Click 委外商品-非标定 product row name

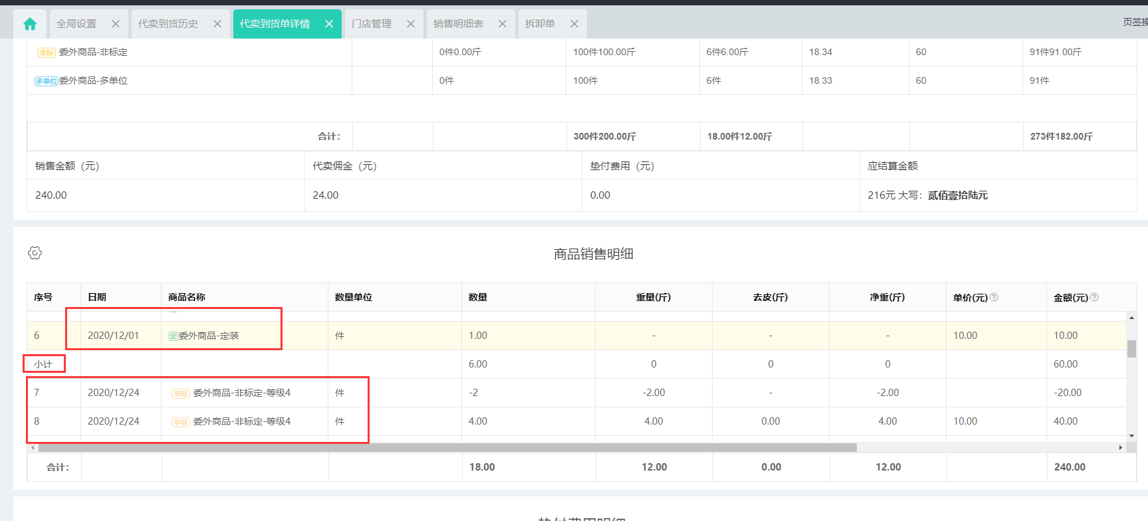(x=93, y=52)
